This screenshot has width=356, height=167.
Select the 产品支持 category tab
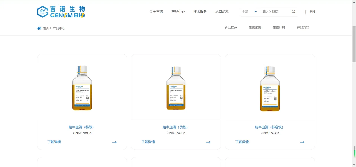303,28
